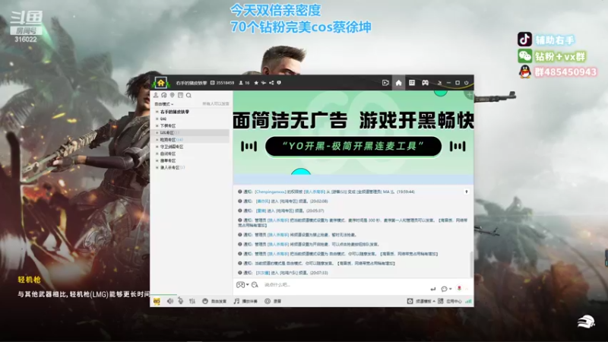Jump to top of chat arrow button

(467, 192)
